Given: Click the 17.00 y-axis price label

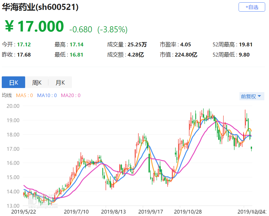Looking at the screenshot, I should point(13,149).
